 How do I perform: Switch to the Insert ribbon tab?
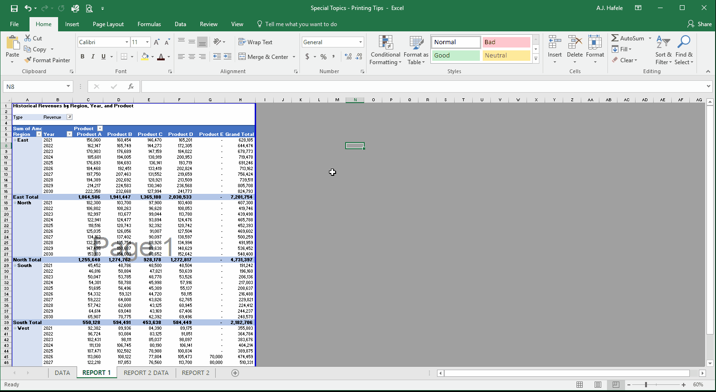(72, 24)
